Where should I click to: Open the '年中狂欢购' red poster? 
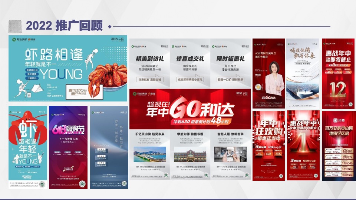pyautogui.click(x=268, y=145)
